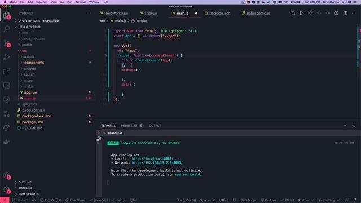The height and width of the screenshot is (203, 361).
Task: Click Go Live in the status bar
Action: 268,200
